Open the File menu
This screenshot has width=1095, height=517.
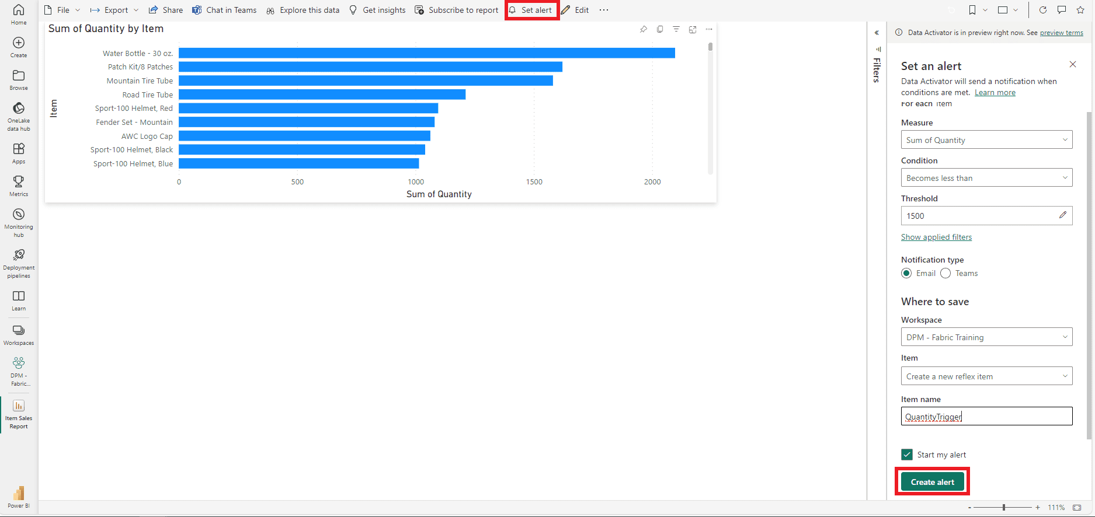tap(62, 10)
